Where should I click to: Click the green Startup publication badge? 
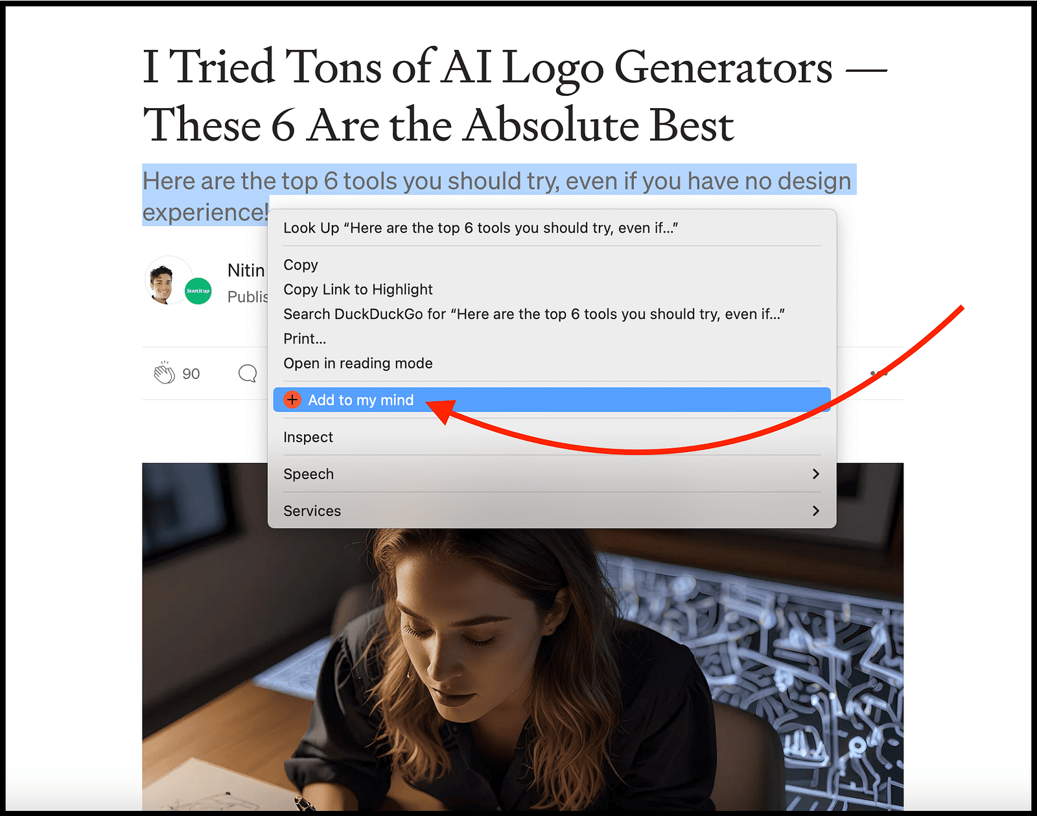[198, 291]
